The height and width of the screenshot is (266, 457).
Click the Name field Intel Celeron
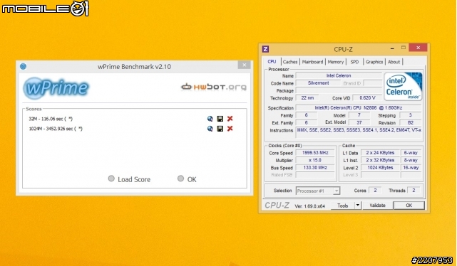tap(339, 75)
